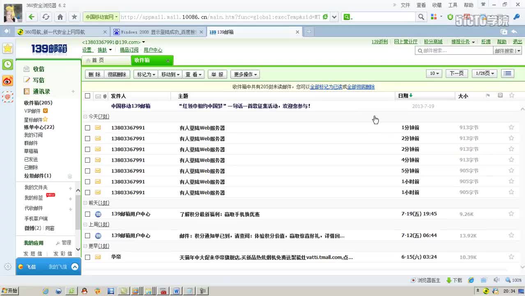Empty 垃圾邮件 folder trash icon
The width and height of the screenshot is (525, 296).
pos(70,176)
